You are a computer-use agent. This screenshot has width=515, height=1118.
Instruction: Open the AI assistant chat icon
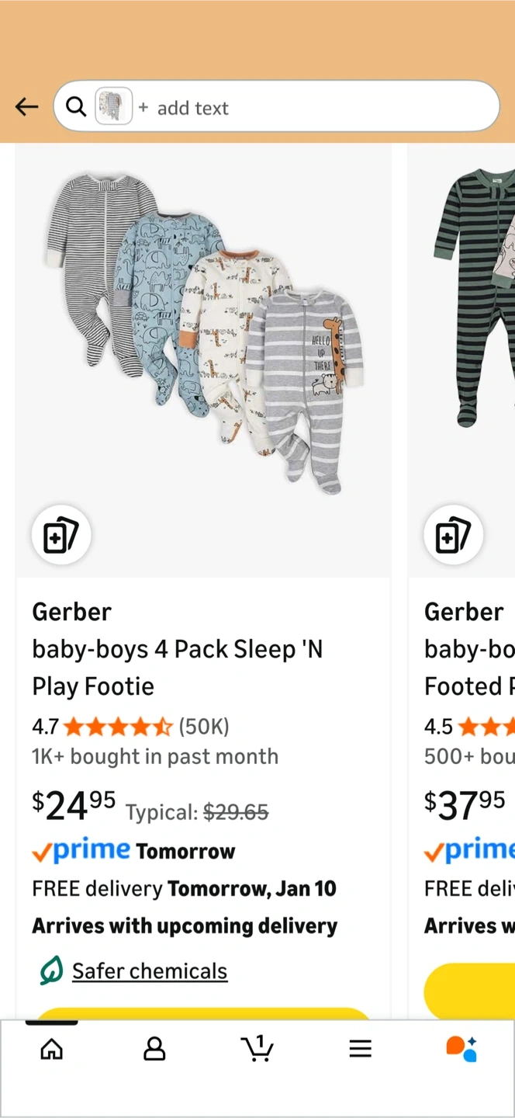tap(461, 1049)
